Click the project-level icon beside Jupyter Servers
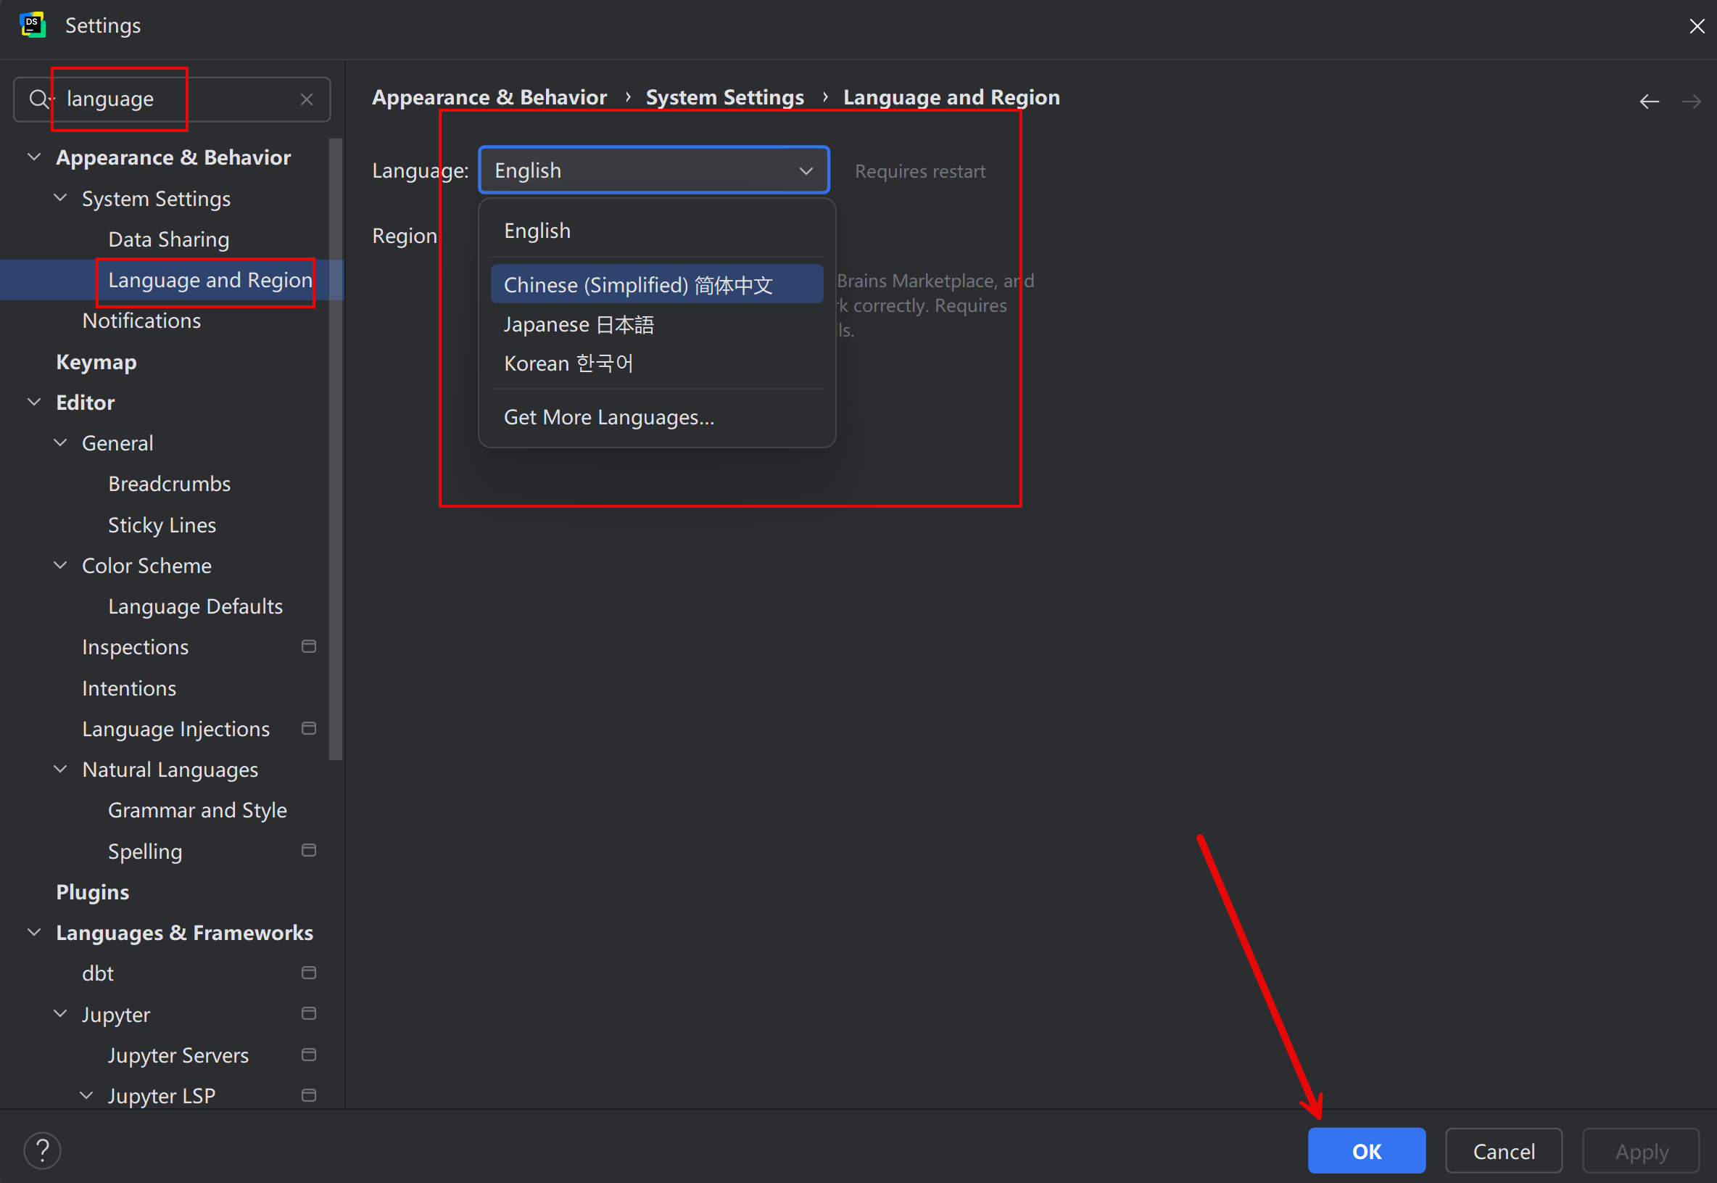 [309, 1054]
